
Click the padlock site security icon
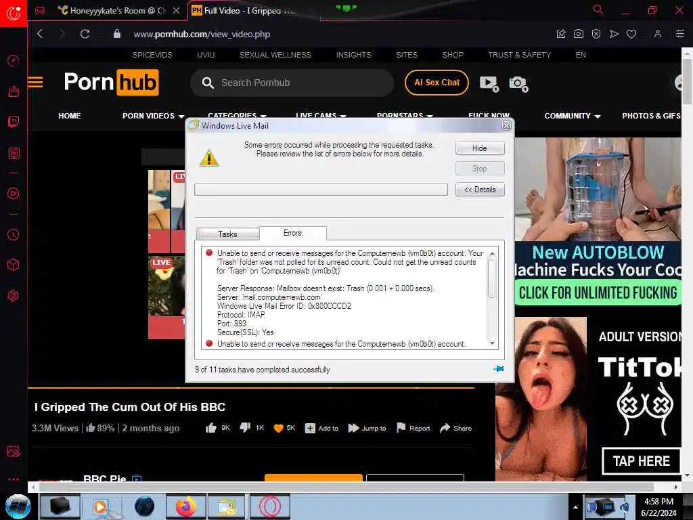pyautogui.click(x=116, y=34)
